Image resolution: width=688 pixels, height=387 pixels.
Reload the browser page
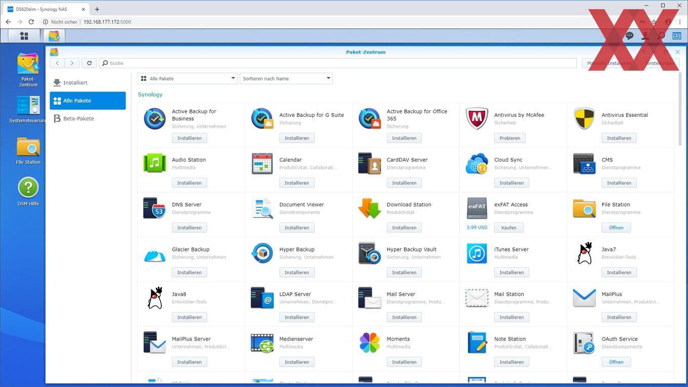point(31,22)
